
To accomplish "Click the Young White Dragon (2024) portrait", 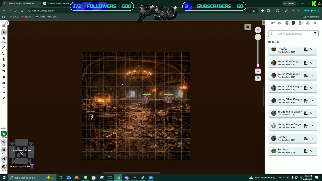I will pos(274,126).
